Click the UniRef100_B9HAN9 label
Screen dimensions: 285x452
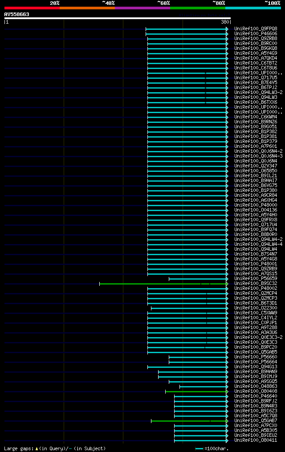tap(256, 372)
